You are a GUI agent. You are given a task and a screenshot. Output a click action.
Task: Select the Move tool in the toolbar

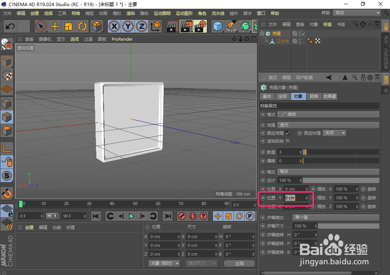point(55,26)
